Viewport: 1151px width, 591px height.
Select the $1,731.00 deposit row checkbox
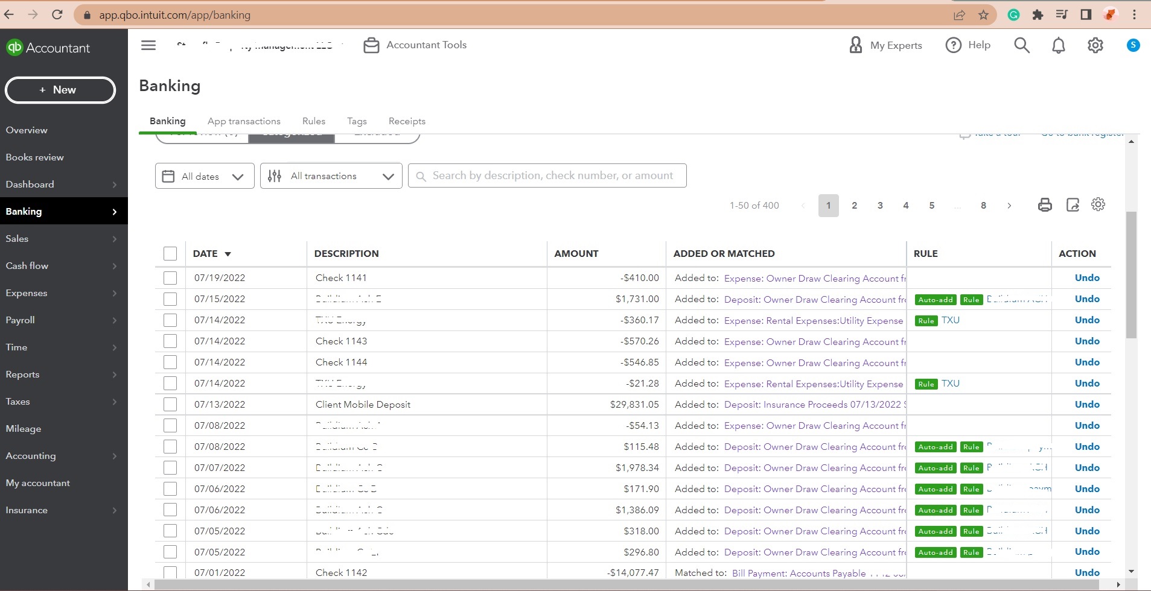[x=170, y=299]
